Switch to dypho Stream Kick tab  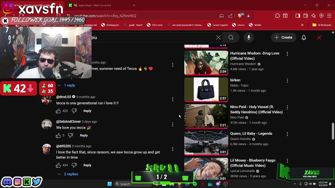(94, 5)
